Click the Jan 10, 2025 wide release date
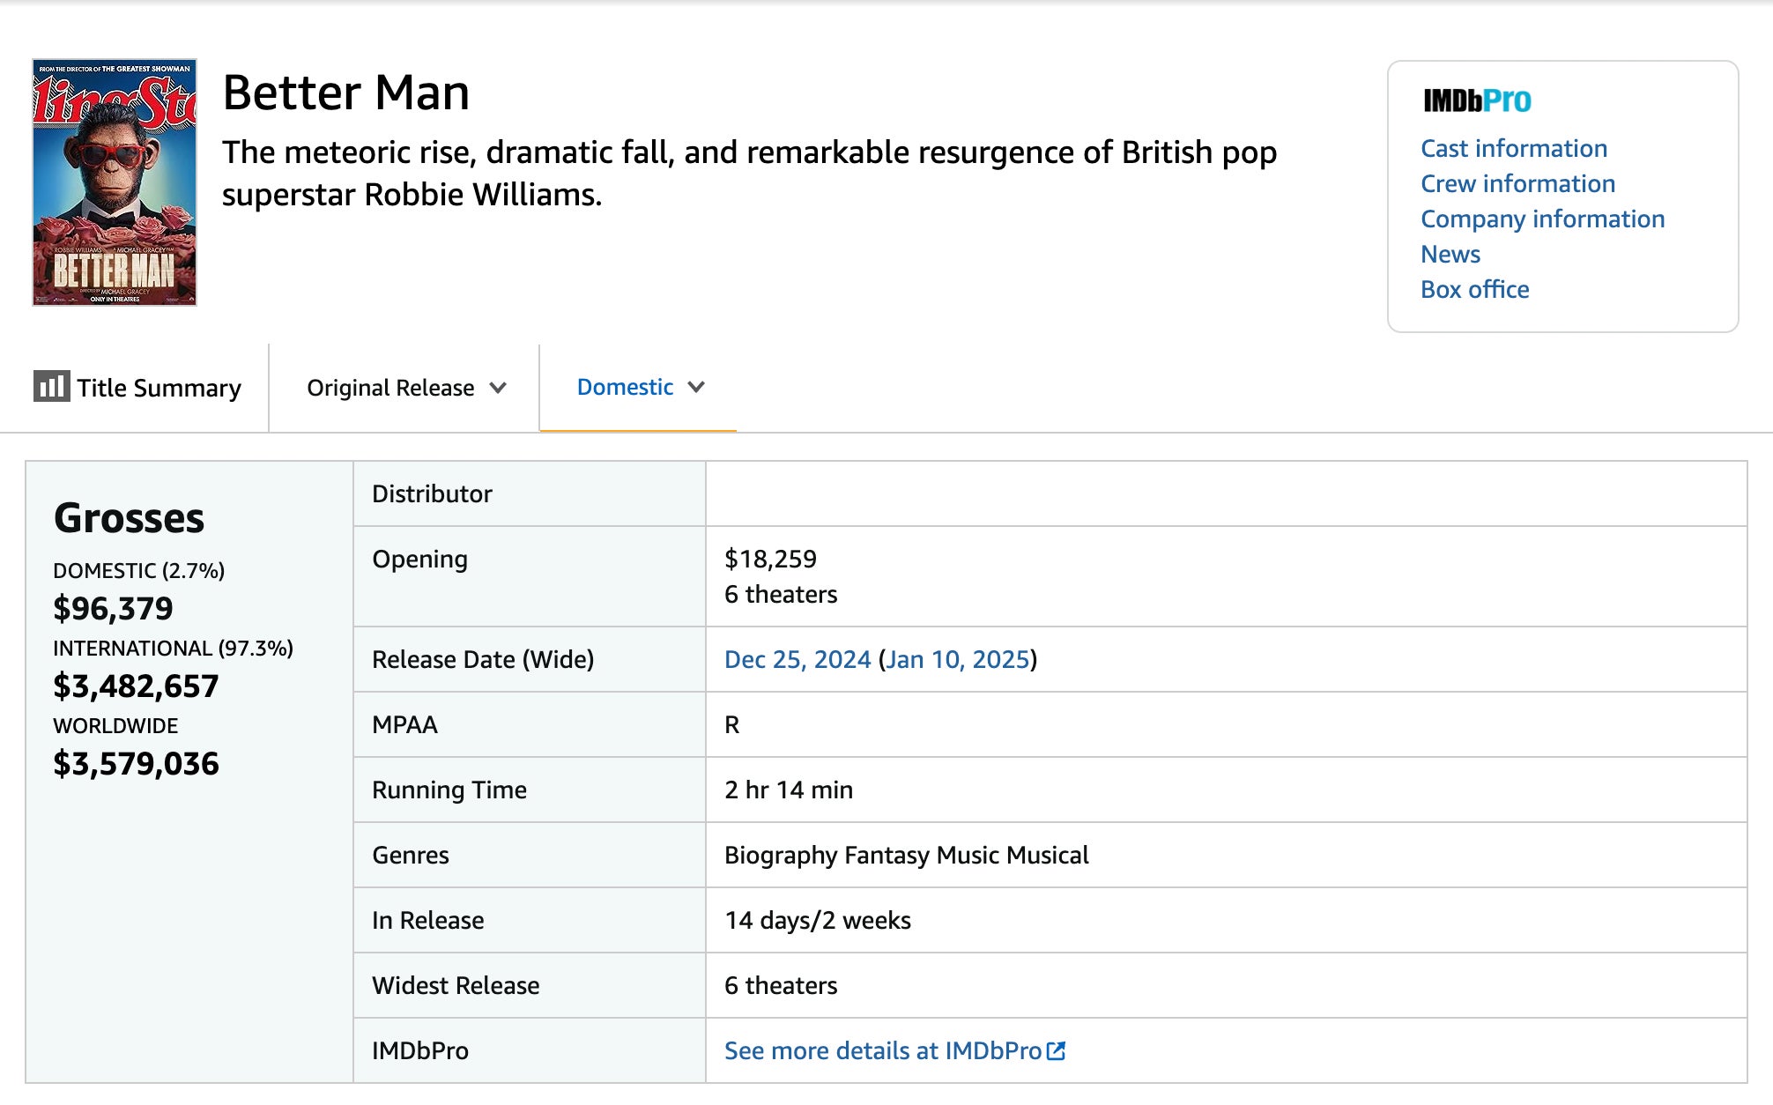 pyautogui.click(x=957, y=659)
